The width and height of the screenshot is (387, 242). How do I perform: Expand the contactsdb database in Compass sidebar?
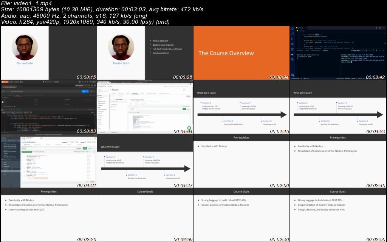click(6, 166)
